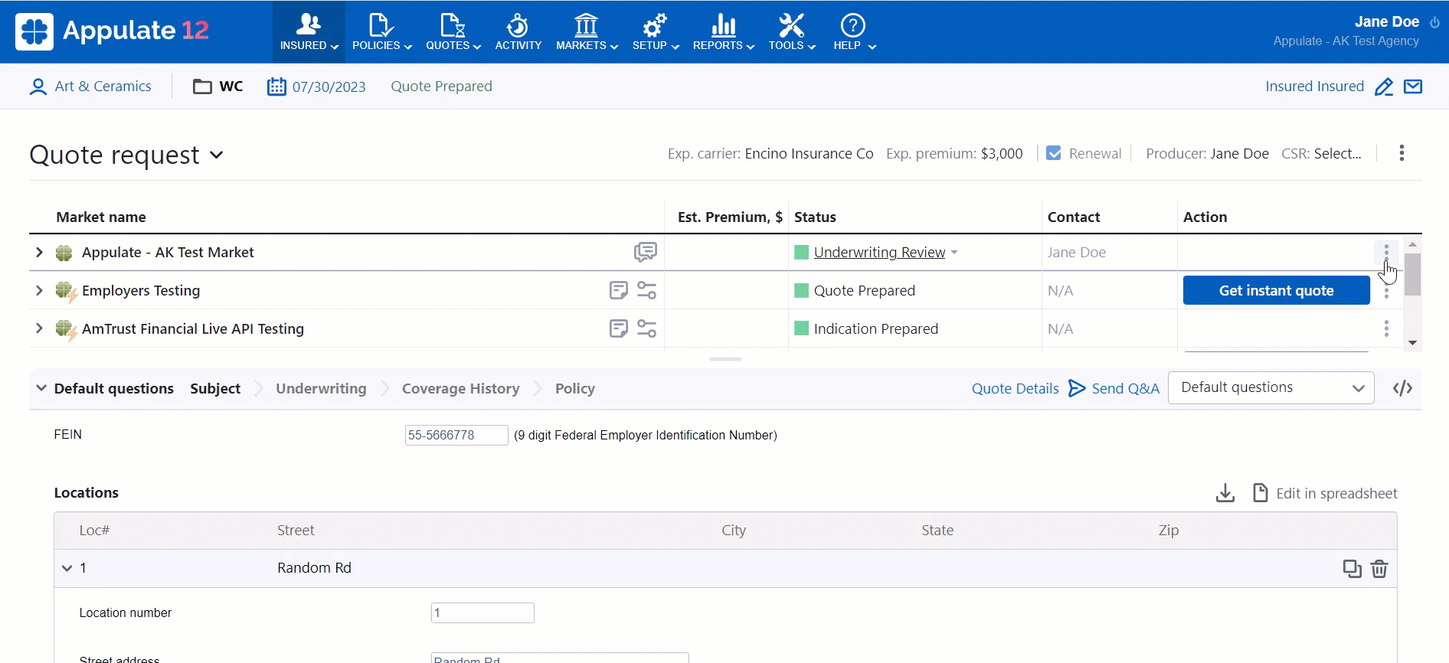Click the settings sliders icon in AmTrust Financial row
Image resolution: width=1449 pixels, height=663 pixels.
pos(646,328)
